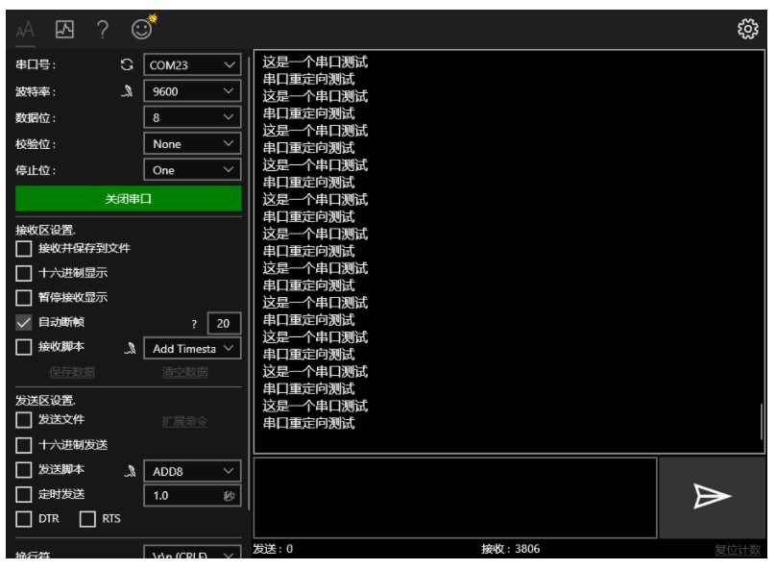
Task: Click the font size AA icon
Action: point(25,30)
